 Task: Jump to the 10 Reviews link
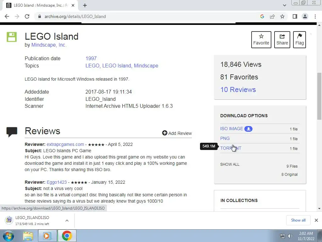pos(238,89)
